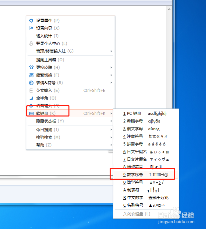Select A 制表符 soft keyboard

(146, 190)
